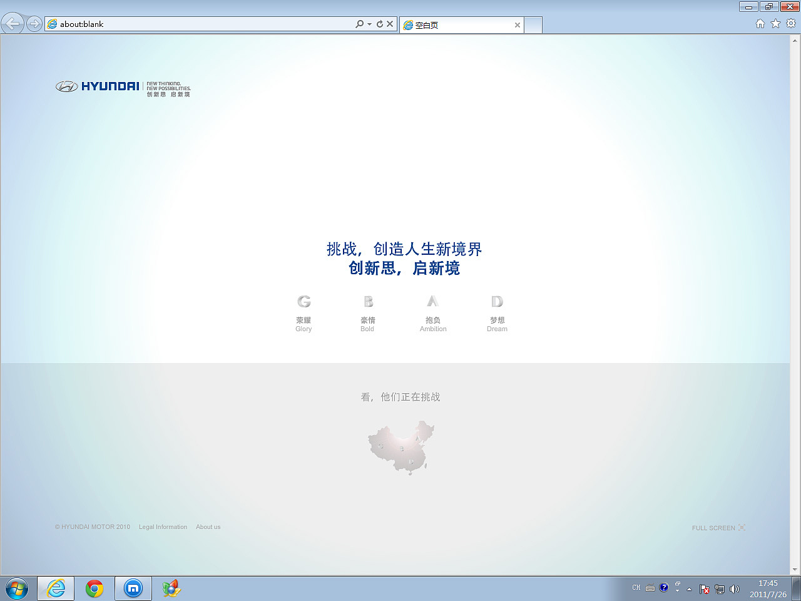This screenshot has width=801, height=601.
Task: Click the page scrollbar up arrow
Action: click(x=795, y=40)
